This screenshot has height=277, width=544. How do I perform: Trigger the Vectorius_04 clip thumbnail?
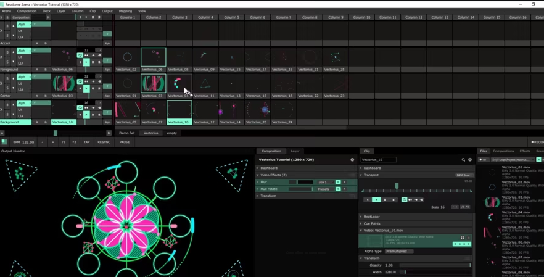tap(179, 83)
